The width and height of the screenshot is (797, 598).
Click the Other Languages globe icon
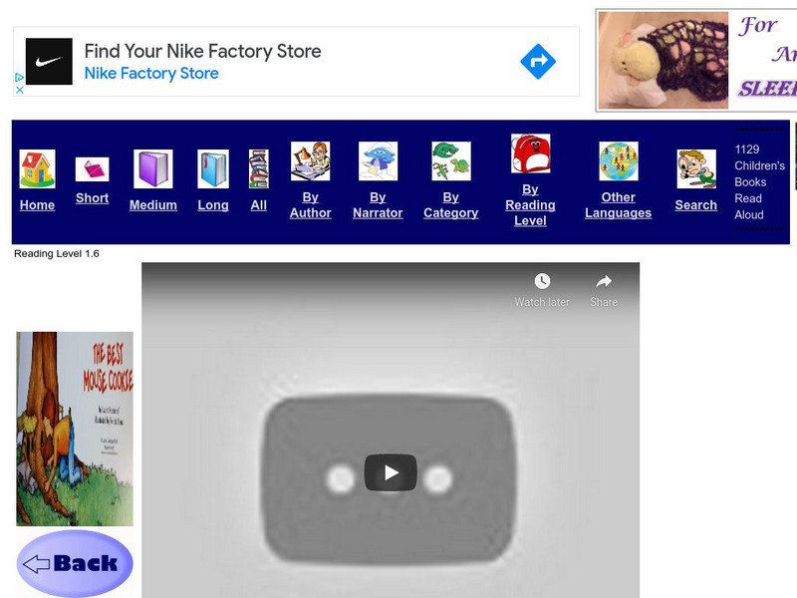(619, 161)
